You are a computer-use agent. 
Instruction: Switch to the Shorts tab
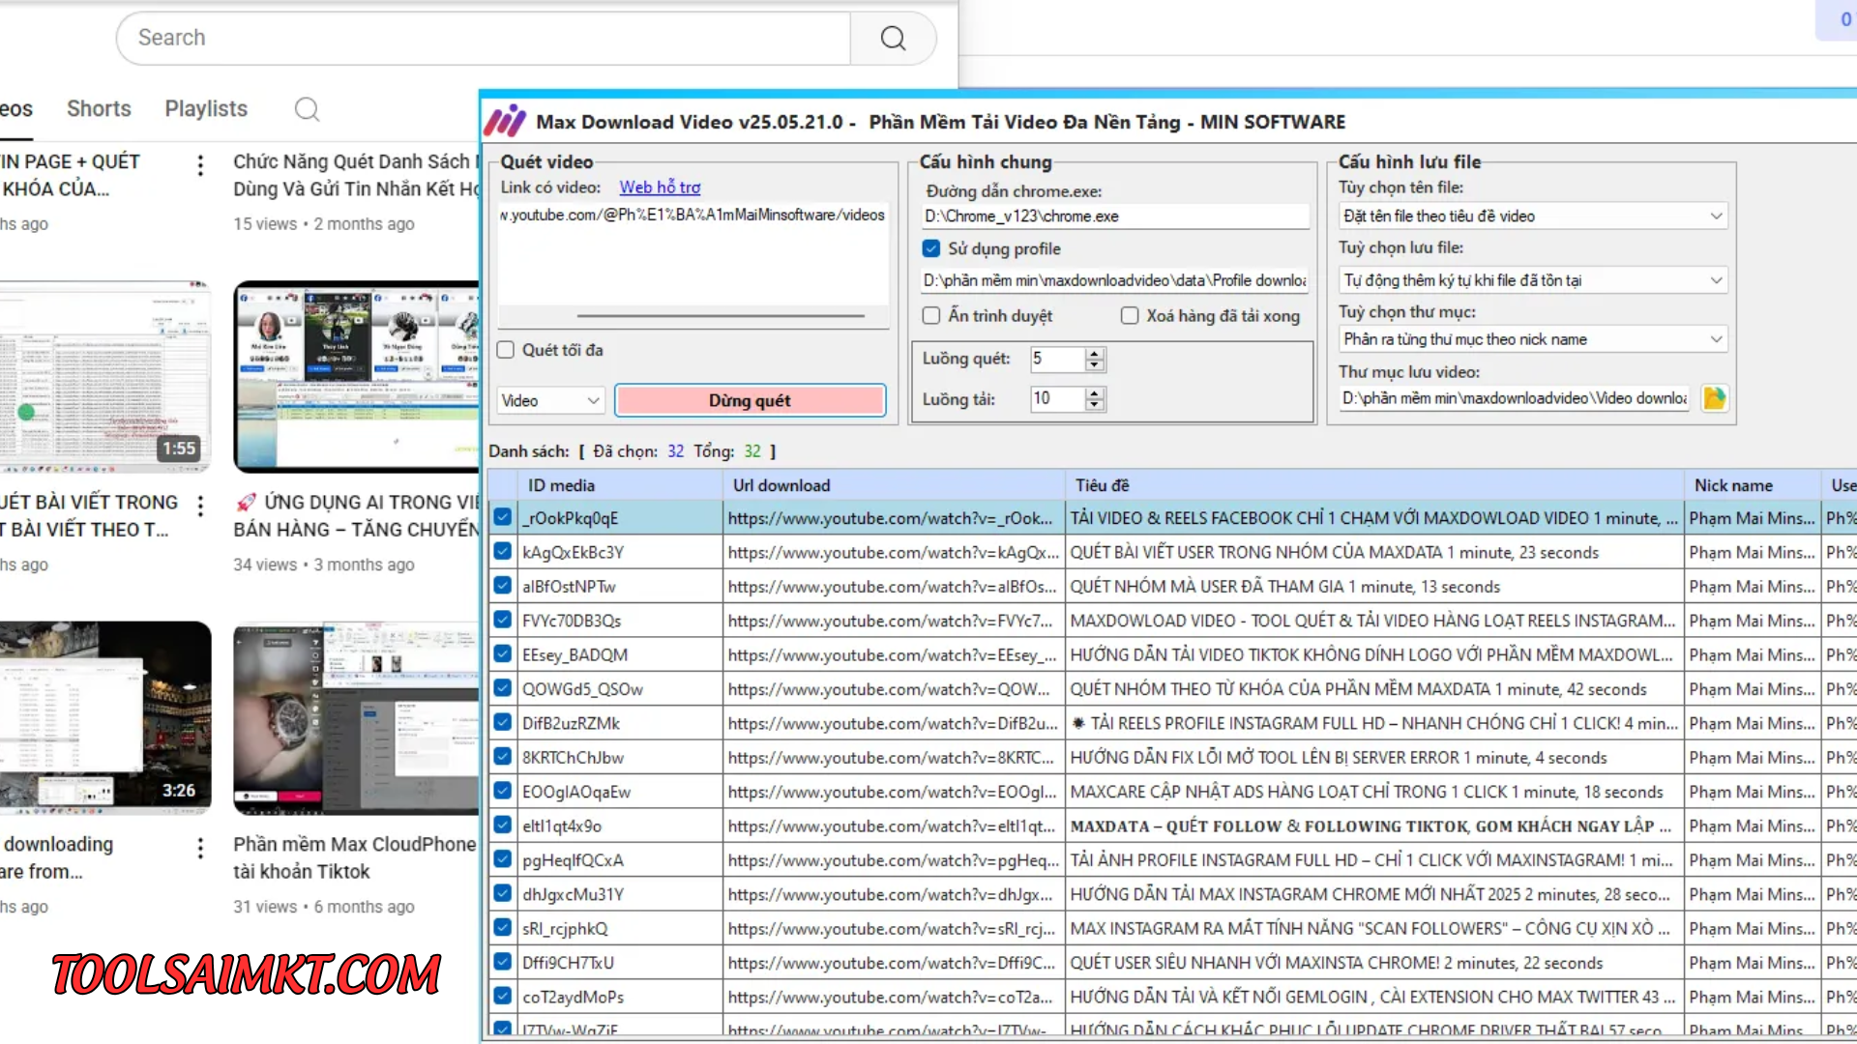click(99, 109)
